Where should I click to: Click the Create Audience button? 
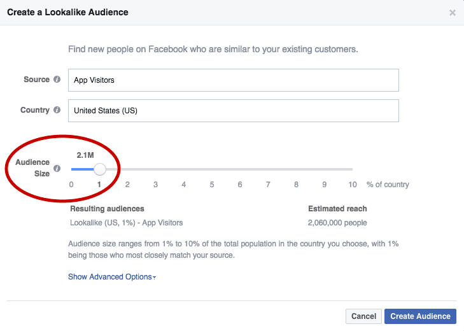point(420,316)
